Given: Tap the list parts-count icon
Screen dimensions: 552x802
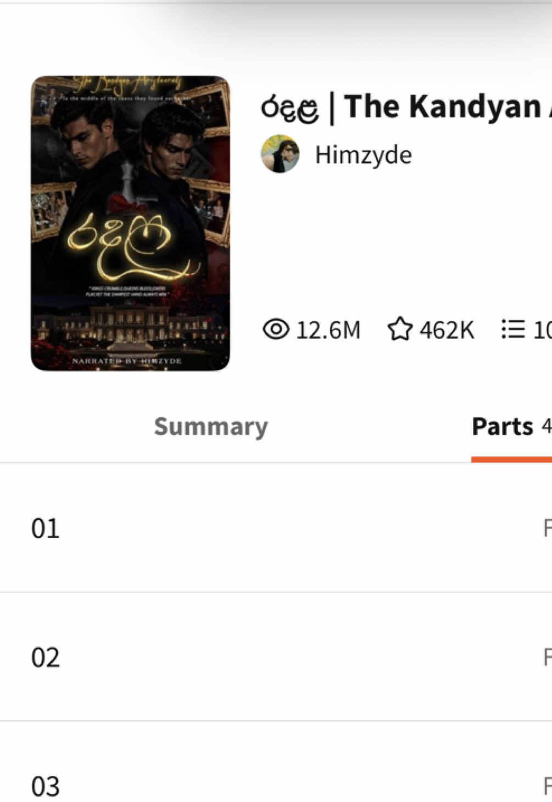Looking at the screenshot, I should pyautogui.click(x=513, y=329).
